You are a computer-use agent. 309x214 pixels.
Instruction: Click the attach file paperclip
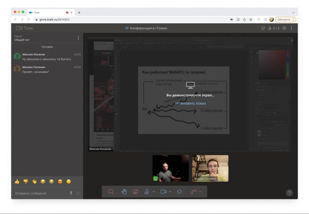pyautogui.click(x=71, y=193)
